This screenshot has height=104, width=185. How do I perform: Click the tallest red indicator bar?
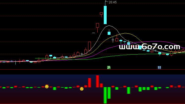pos(97,81)
